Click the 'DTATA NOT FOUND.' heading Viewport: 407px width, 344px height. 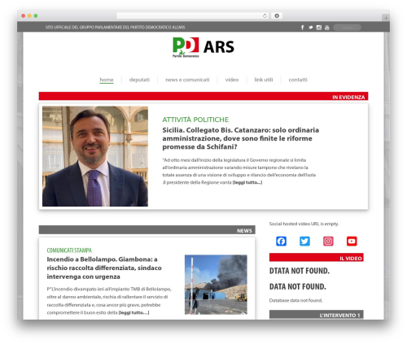pos(300,271)
